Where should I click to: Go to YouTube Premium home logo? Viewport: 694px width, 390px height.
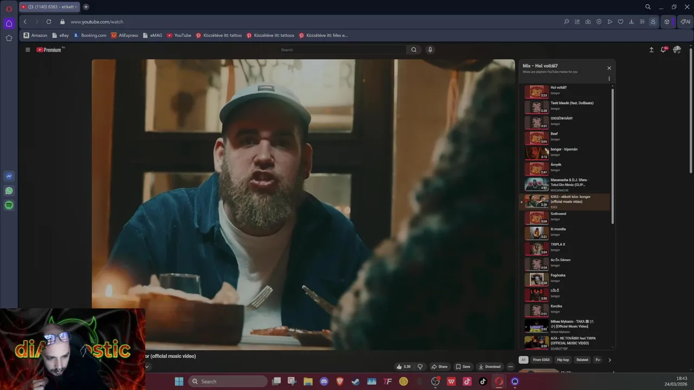coord(50,50)
